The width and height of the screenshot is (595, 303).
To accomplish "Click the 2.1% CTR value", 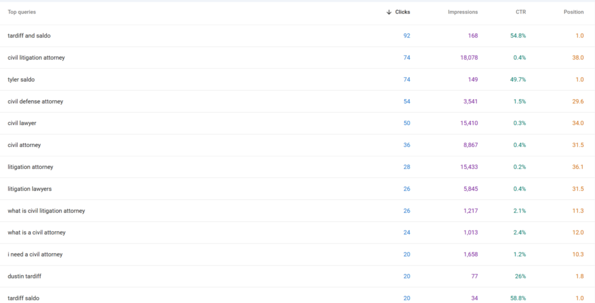I will (519, 211).
